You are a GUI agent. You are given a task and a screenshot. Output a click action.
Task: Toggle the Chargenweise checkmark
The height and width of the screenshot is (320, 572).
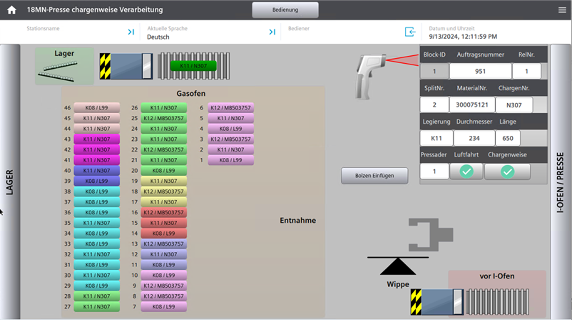click(x=507, y=172)
